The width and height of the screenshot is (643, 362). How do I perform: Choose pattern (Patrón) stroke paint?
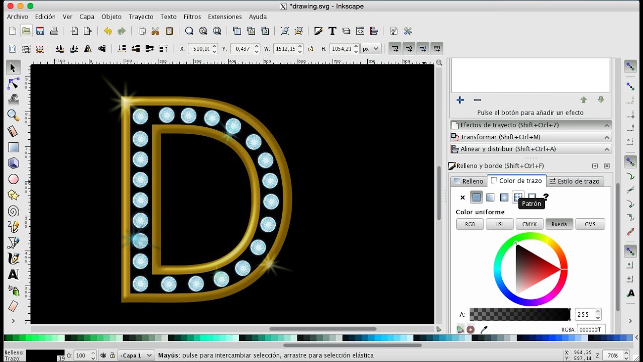518,198
